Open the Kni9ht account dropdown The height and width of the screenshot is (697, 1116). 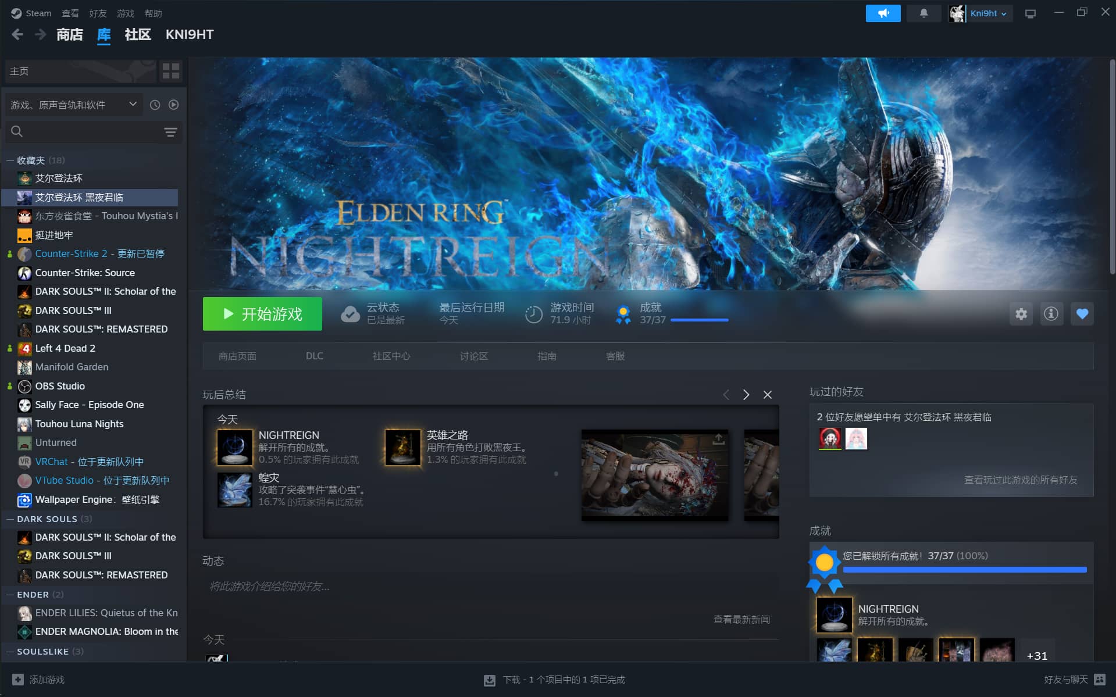(987, 13)
